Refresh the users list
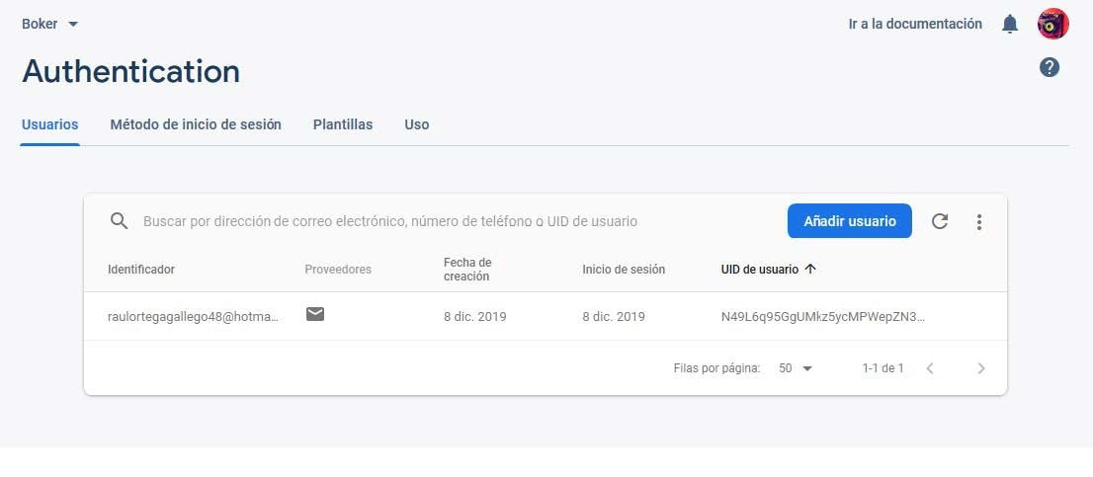Image resolution: width=1093 pixels, height=477 pixels. click(x=940, y=221)
